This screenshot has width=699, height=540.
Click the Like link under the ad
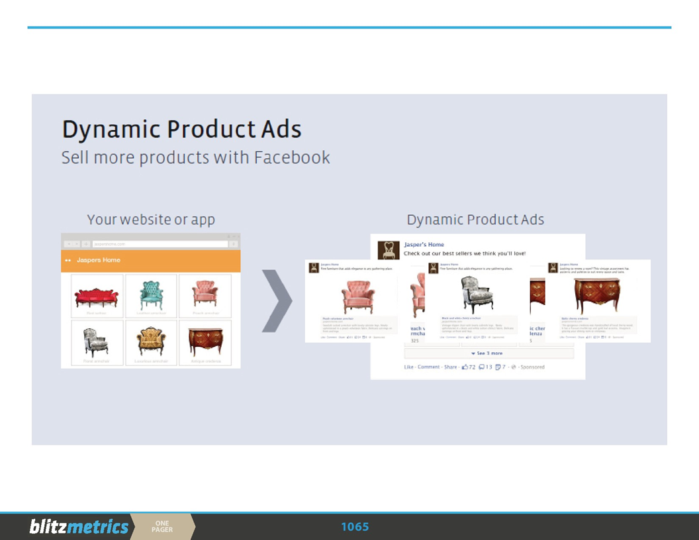point(408,366)
